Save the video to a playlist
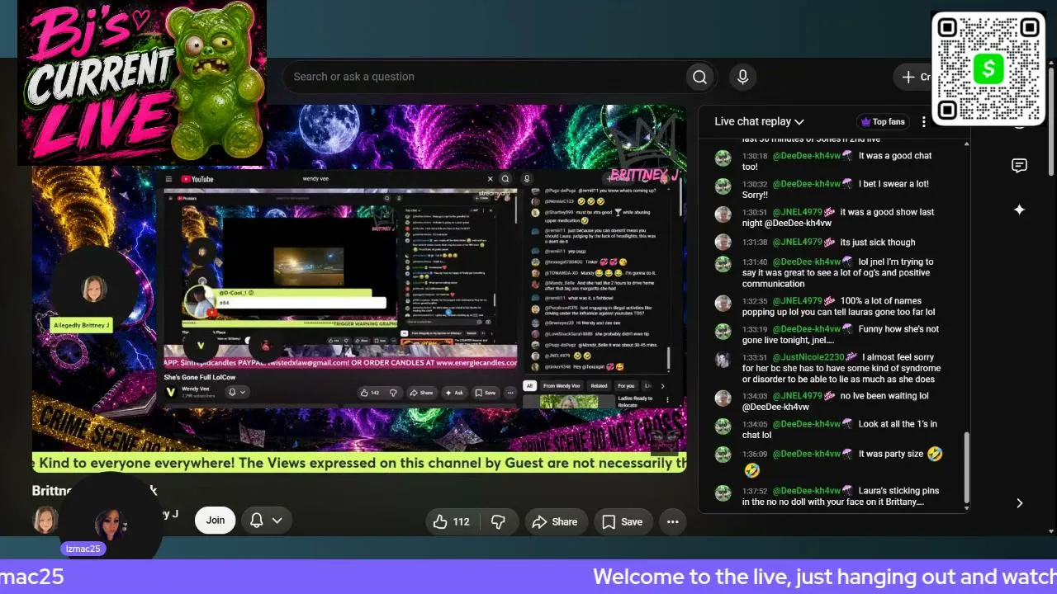Screen dimensions: 1057x594 (622, 521)
